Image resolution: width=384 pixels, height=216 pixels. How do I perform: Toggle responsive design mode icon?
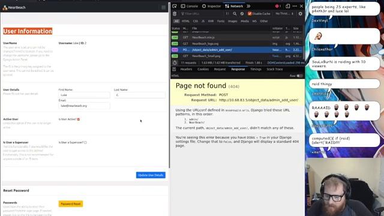tap(288, 6)
